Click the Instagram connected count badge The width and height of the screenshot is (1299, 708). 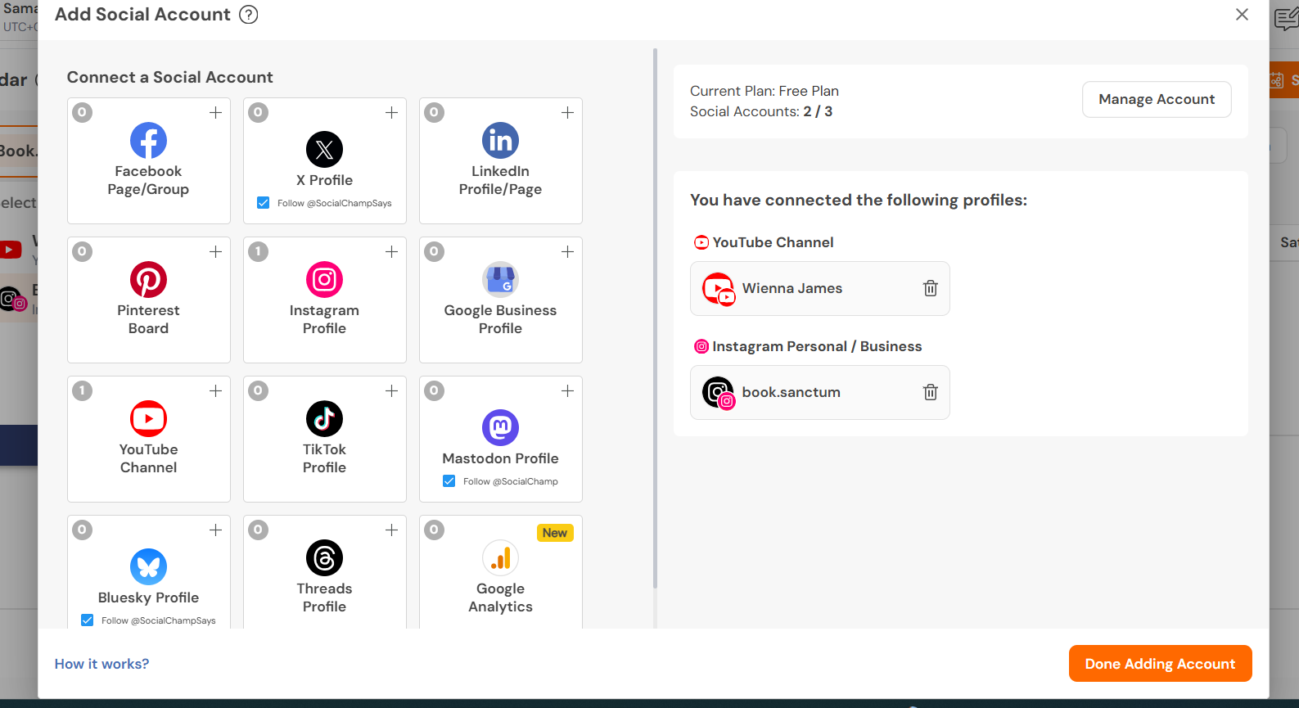click(x=259, y=252)
